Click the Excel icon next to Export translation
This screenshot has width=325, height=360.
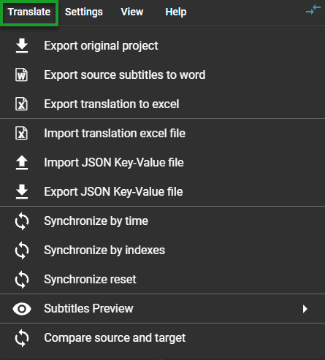[22, 104]
